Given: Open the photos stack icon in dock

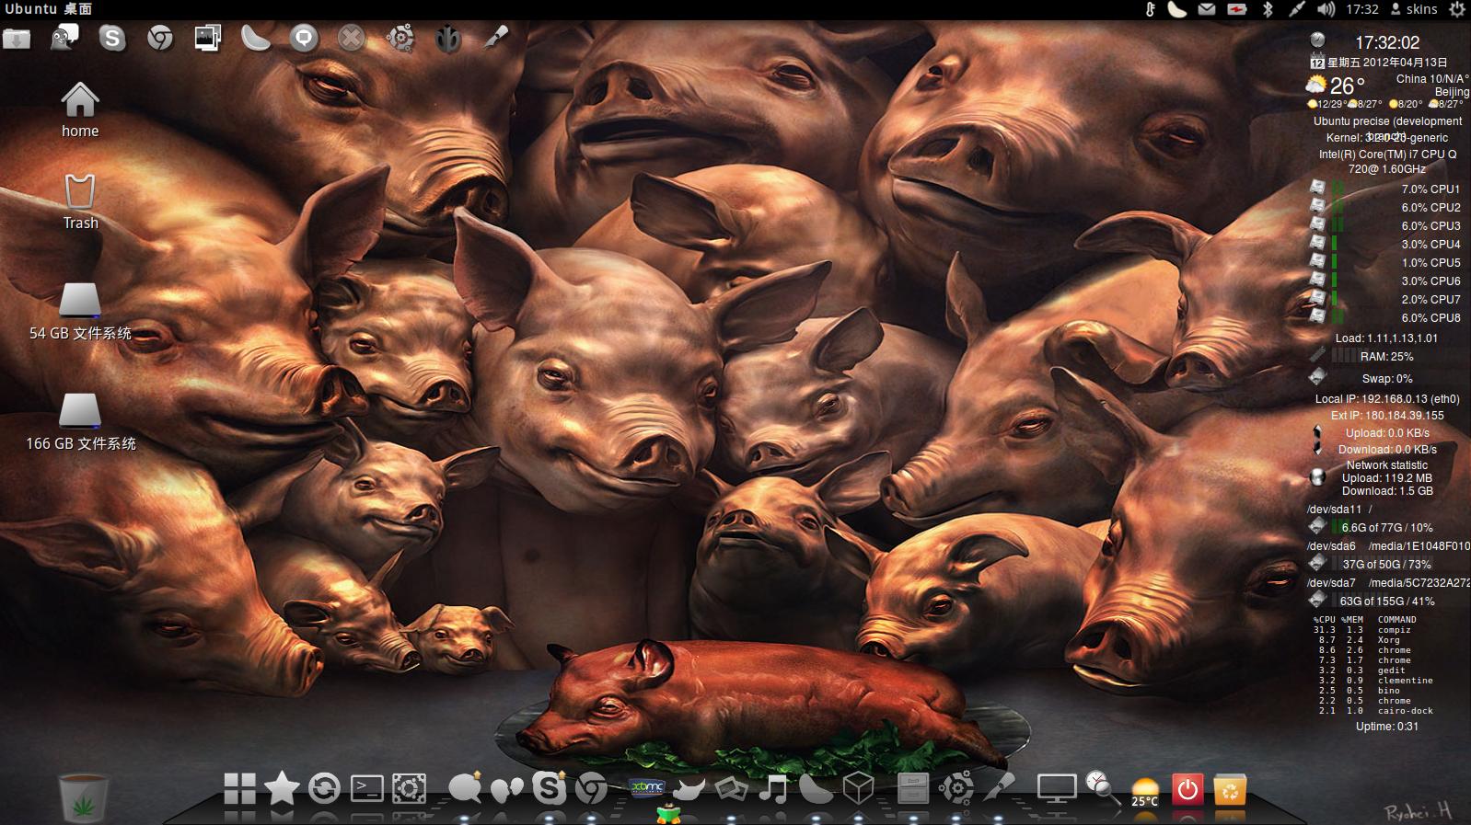Looking at the screenshot, I should (732, 789).
